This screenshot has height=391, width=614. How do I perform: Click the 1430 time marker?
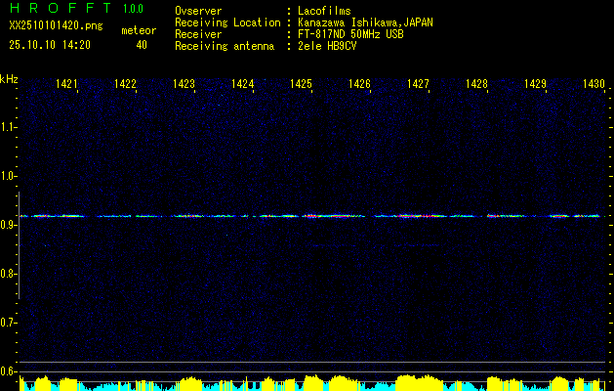tap(594, 85)
